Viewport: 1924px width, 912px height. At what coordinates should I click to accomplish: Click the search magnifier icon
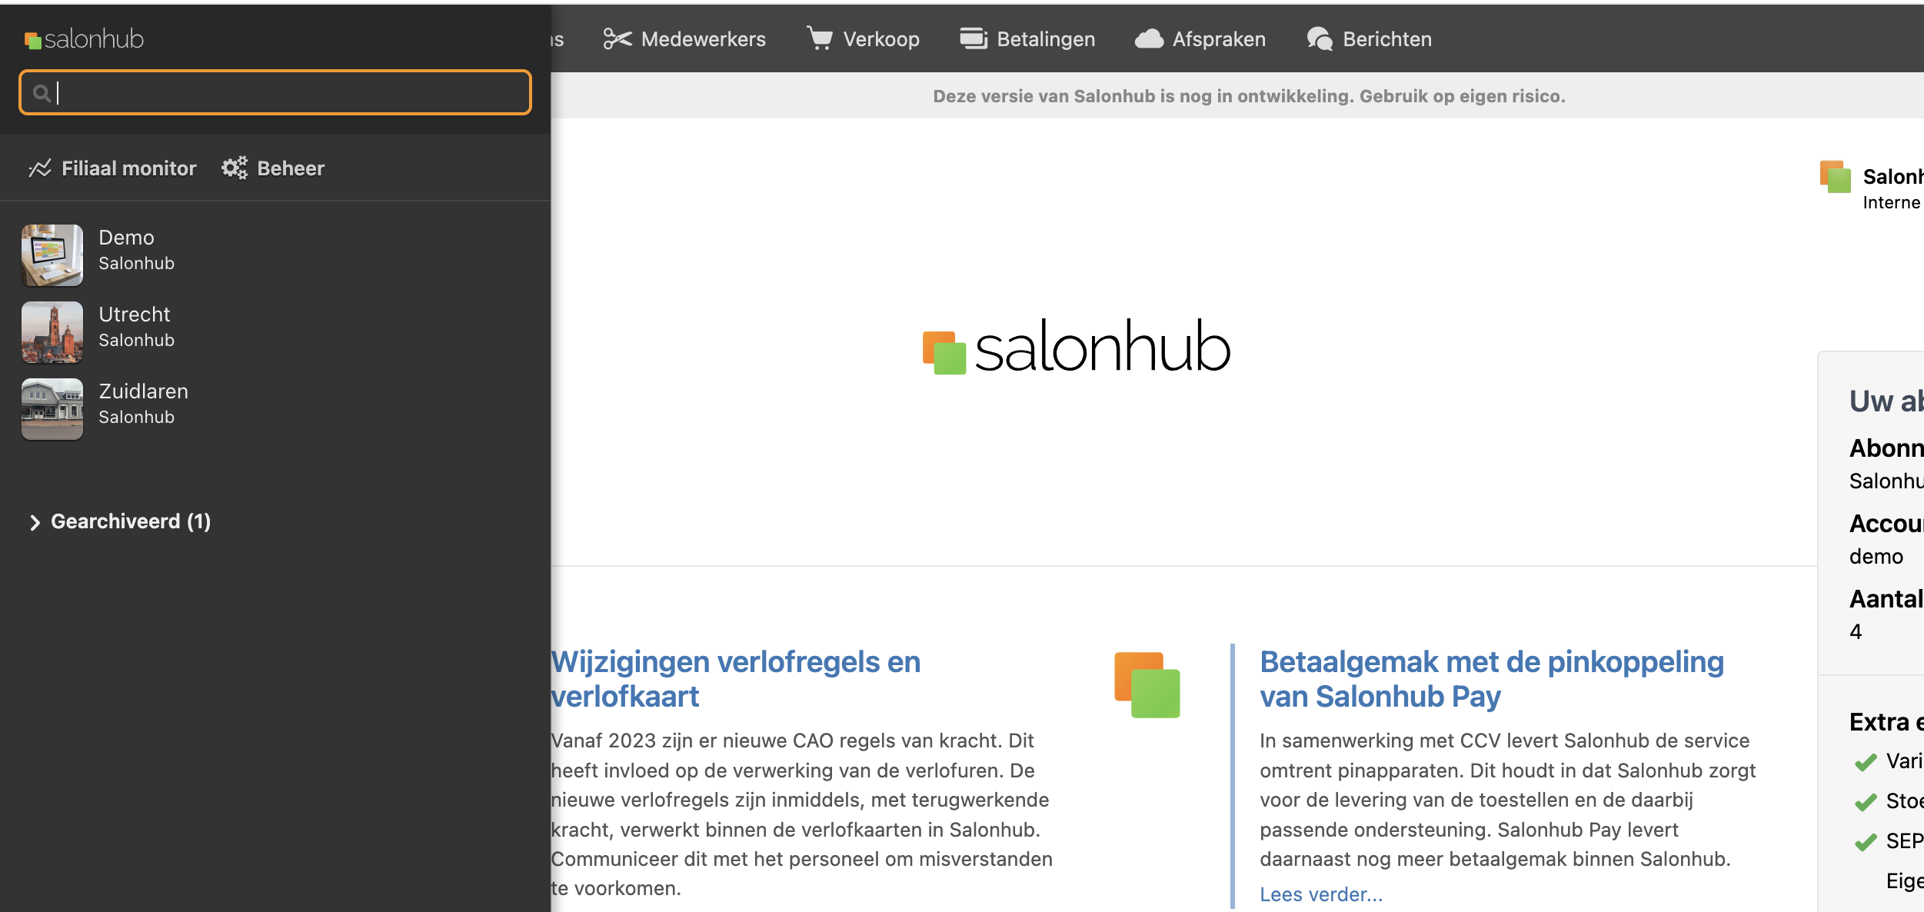42,93
